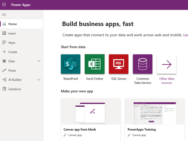This screenshot has height=141, width=188.
Task: Click the Apps grid icon in sidebar
Action: pyautogui.click(x=4, y=42)
